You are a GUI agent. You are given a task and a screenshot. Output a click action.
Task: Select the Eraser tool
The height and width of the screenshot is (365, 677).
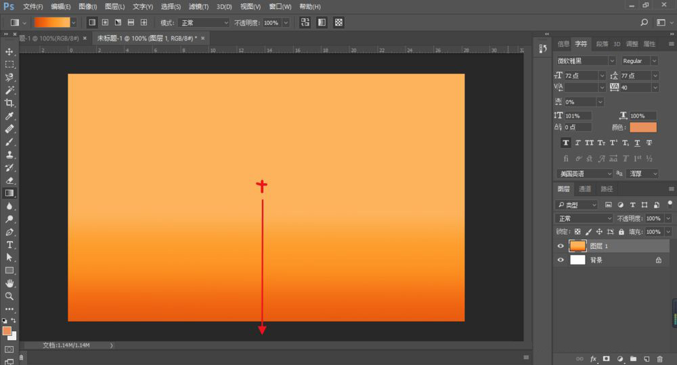9,180
